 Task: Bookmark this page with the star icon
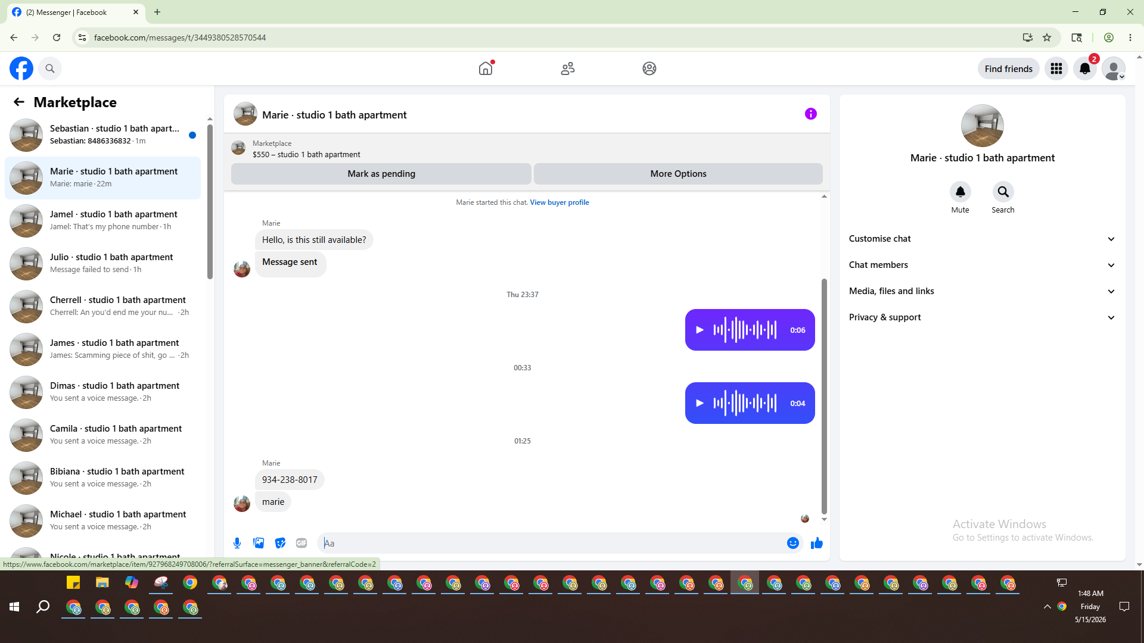[x=1047, y=38]
